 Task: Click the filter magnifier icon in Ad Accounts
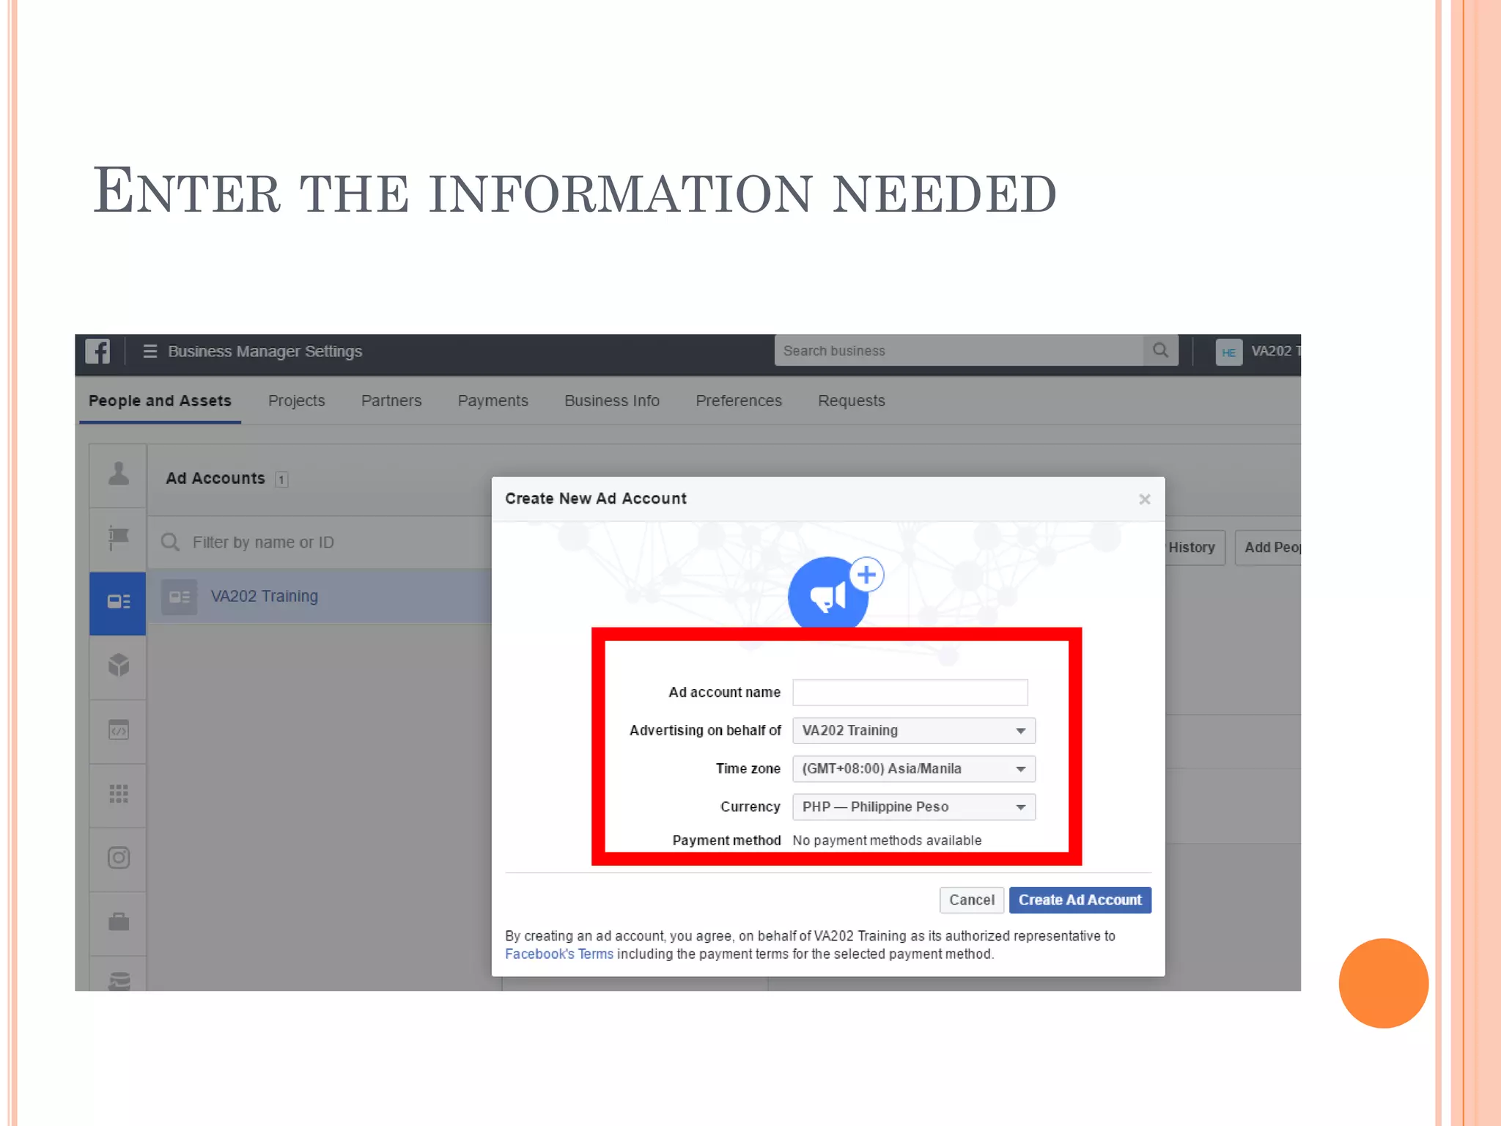tap(170, 542)
